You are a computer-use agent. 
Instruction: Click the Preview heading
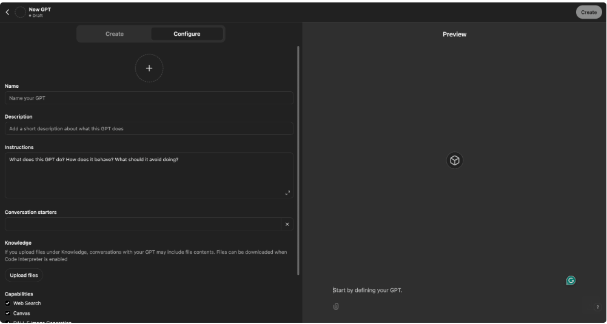click(x=454, y=35)
